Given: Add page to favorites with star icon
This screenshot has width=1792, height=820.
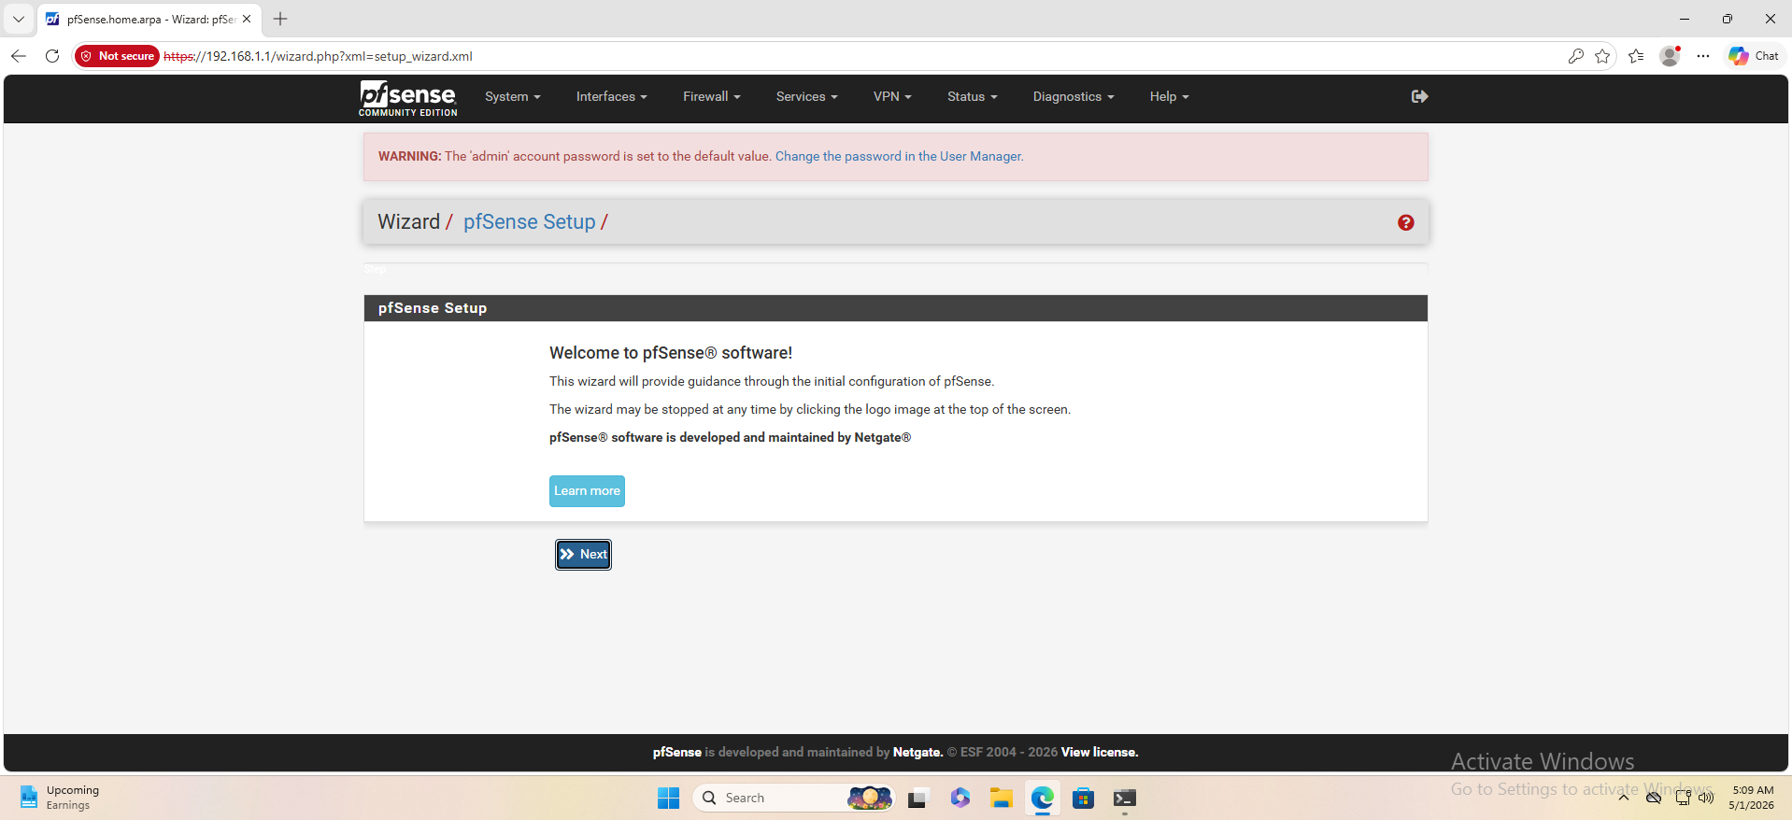Looking at the screenshot, I should pyautogui.click(x=1602, y=56).
